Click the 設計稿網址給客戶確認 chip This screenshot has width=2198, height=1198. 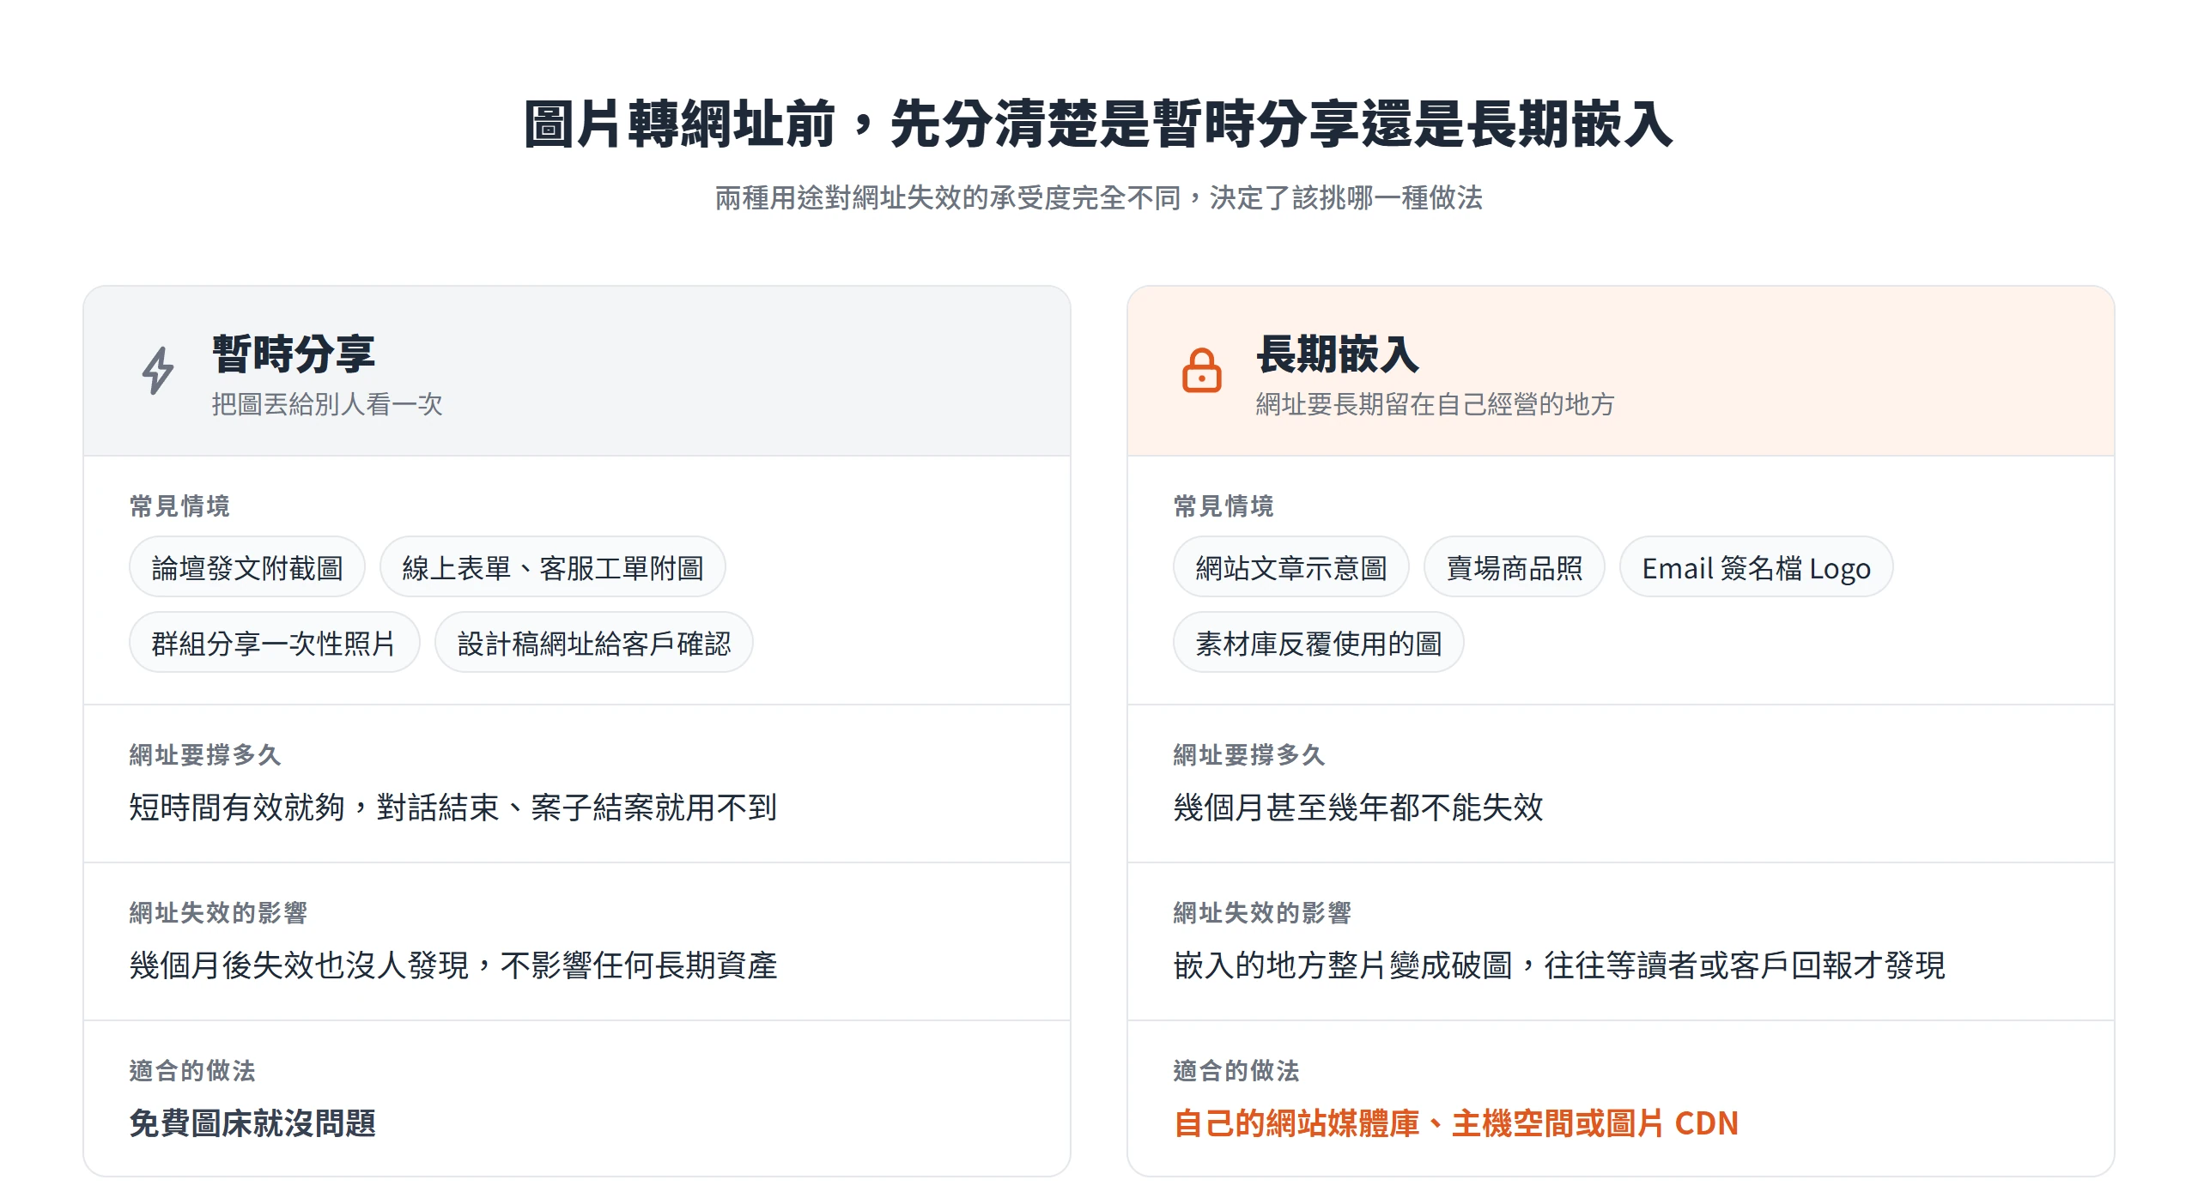594,643
